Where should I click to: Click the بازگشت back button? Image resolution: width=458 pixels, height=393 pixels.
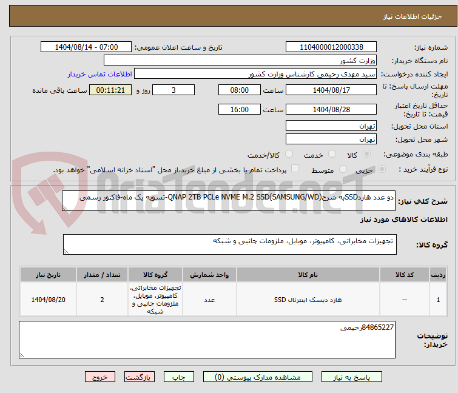click(140, 377)
